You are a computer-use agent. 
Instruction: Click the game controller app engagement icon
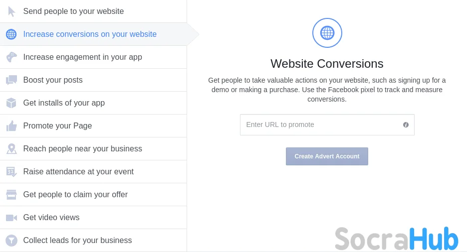[x=11, y=57]
